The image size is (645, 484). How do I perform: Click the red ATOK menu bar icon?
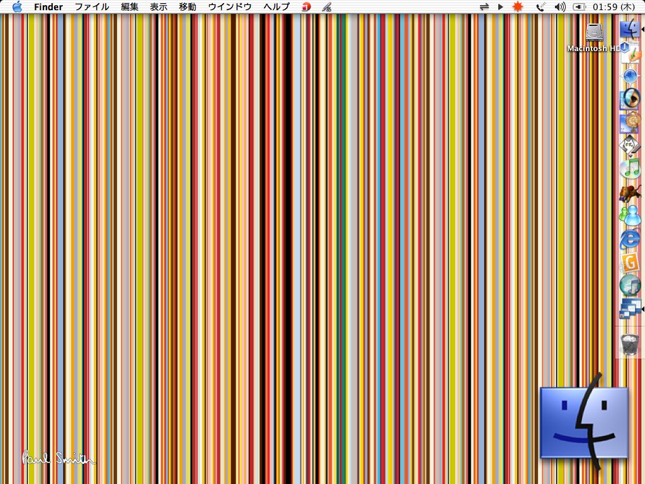click(x=306, y=7)
